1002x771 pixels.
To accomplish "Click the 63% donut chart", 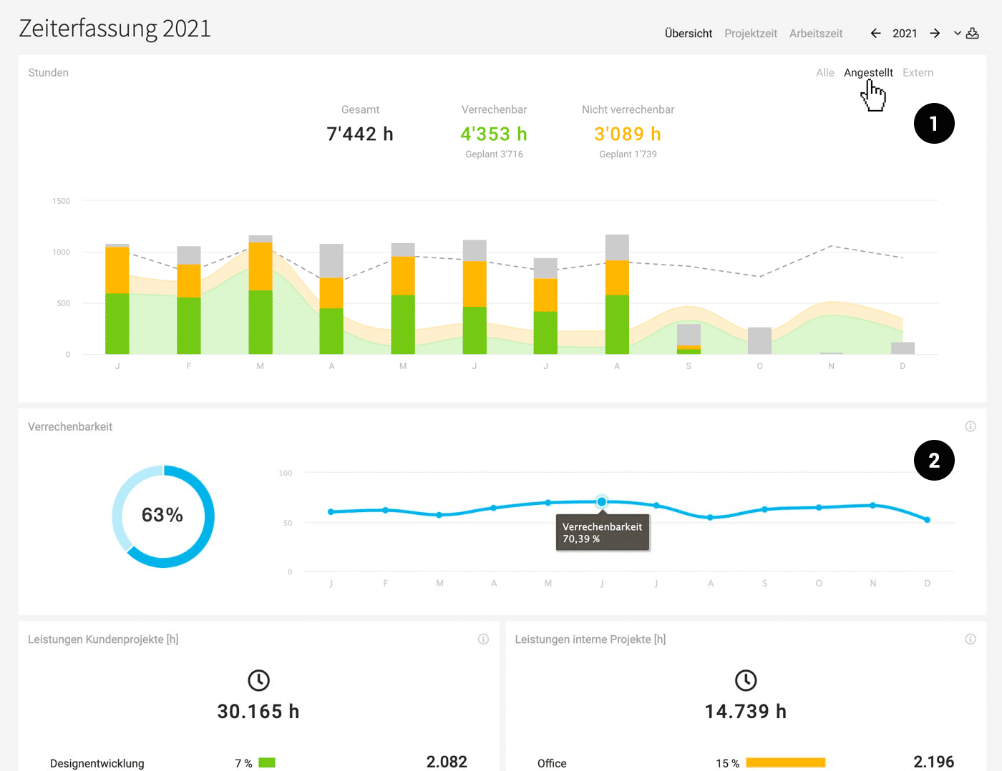I will tap(163, 516).
